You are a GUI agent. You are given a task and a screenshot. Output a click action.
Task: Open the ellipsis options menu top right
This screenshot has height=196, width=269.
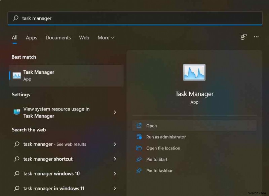256,37
